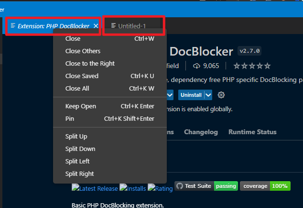Pin the tab via Pin entry
This screenshot has height=208, width=303.
[x=110, y=119]
